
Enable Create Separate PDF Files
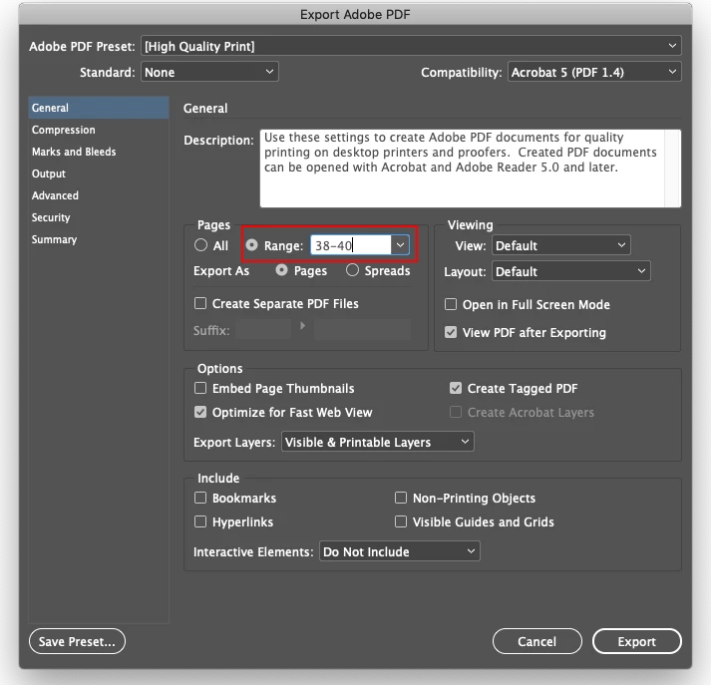200,303
